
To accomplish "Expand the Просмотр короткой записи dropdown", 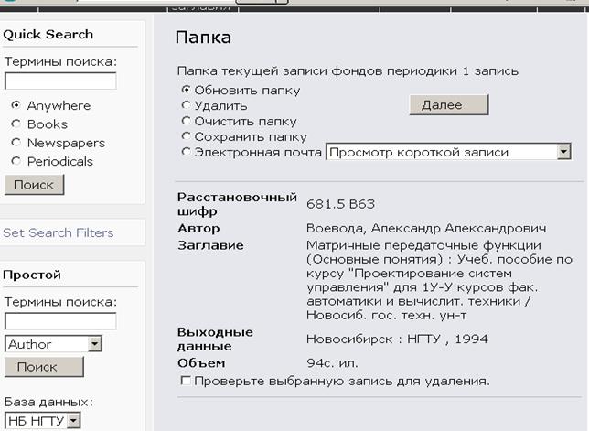I will click(x=562, y=152).
